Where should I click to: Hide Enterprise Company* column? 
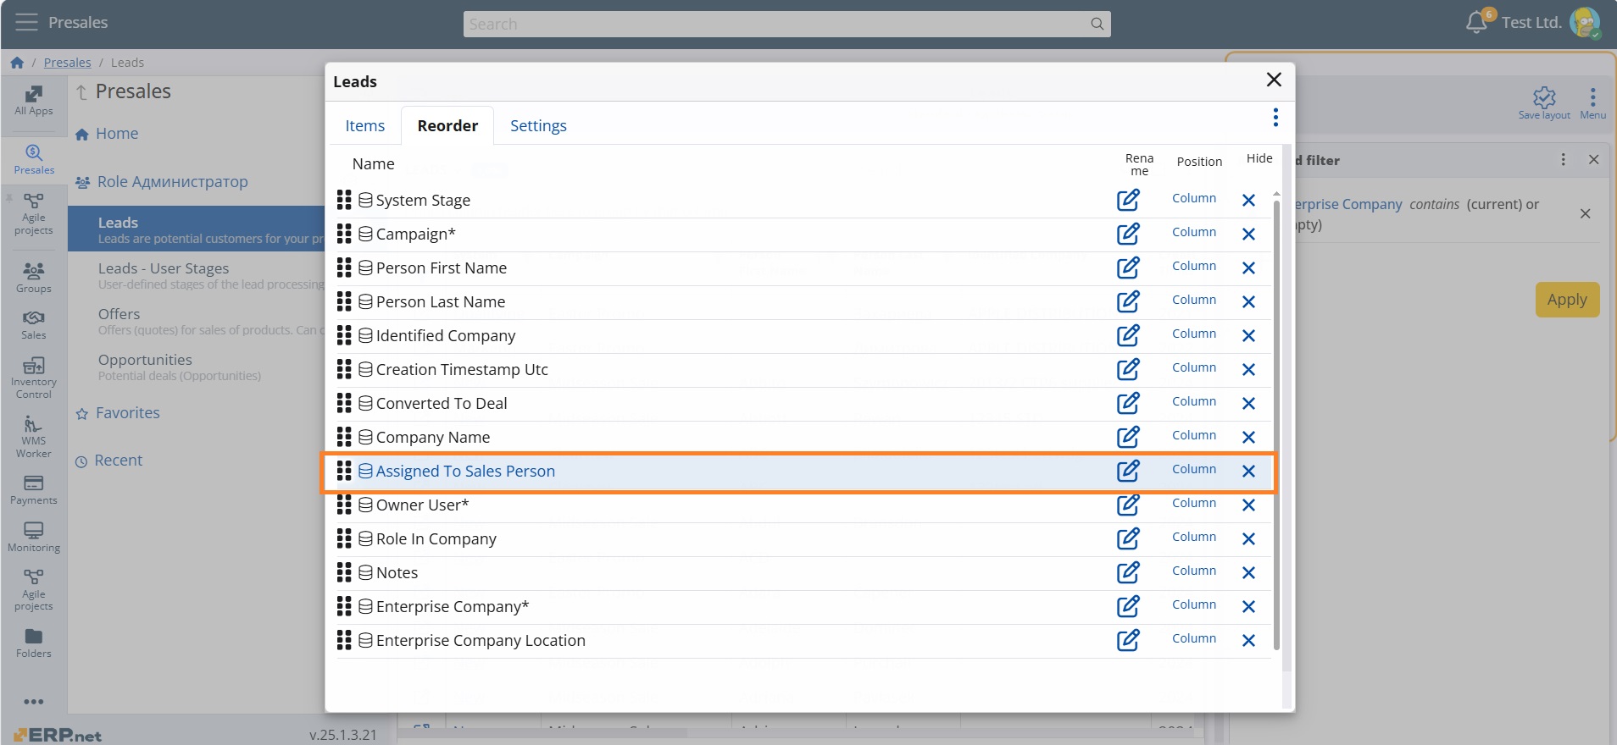[1248, 607]
